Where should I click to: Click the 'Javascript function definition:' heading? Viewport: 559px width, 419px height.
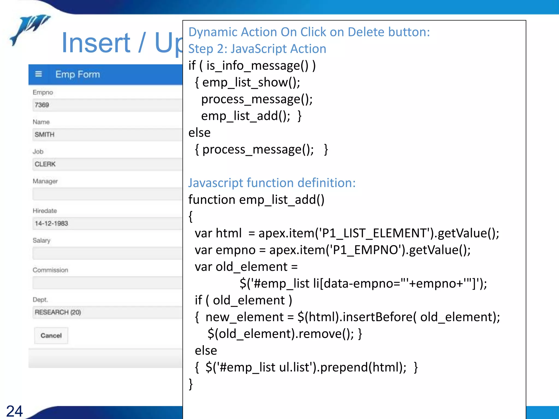[x=272, y=183]
